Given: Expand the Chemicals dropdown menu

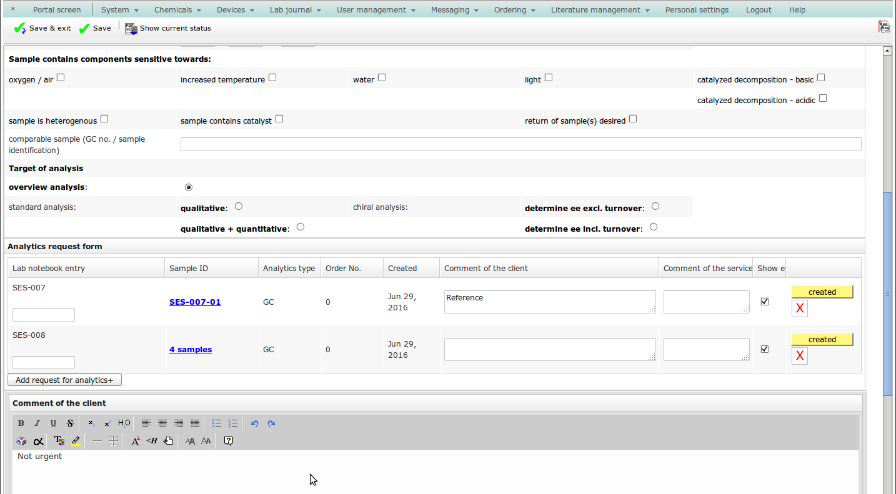Looking at the screenshot, I should pos(178,10).
